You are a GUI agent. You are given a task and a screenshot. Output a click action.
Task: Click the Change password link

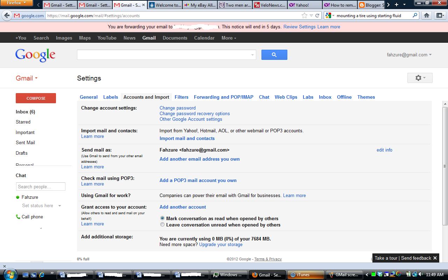point(177,108)
